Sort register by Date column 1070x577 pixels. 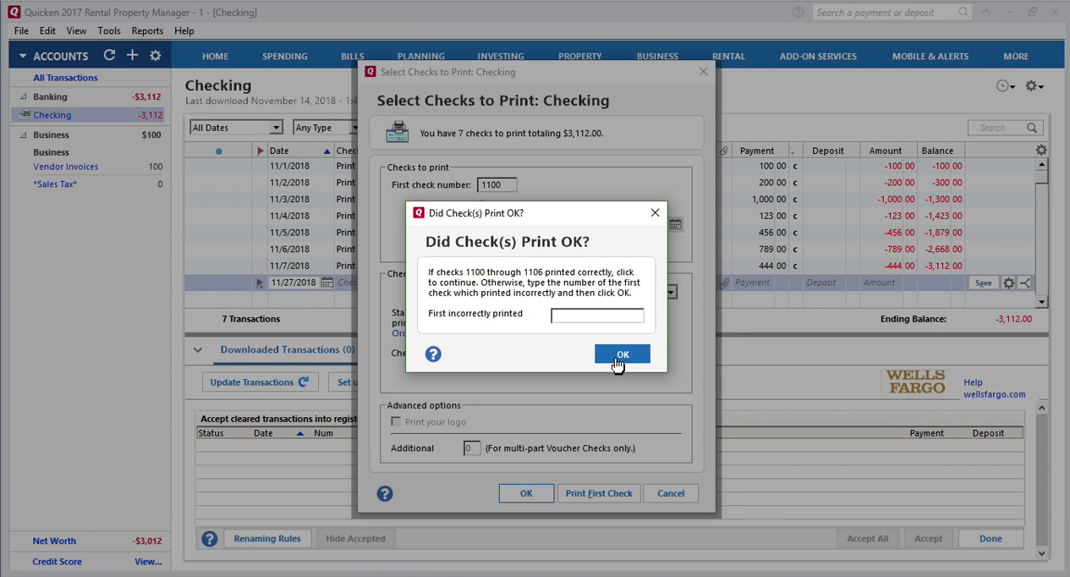(299, 151)
